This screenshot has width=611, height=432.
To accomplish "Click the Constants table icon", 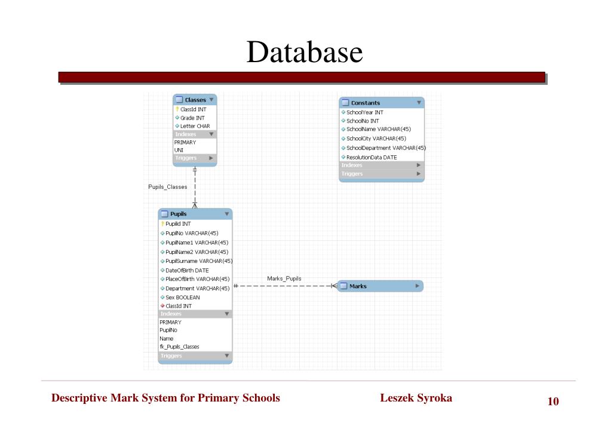I will tap(345, 103).
